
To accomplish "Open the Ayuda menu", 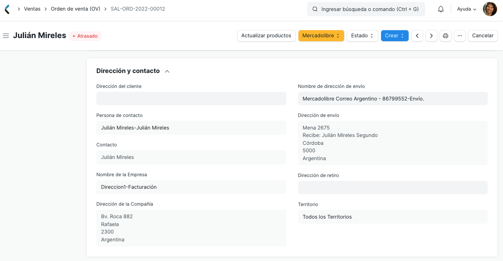I will coord(466,9).
